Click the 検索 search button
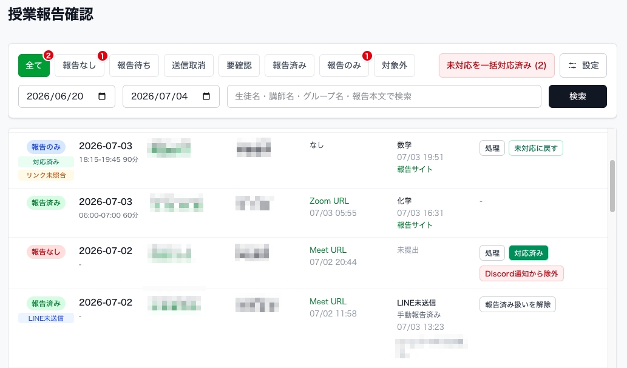Image resolution: width=627 pixels, height=368 pixels. pyautogui.click(x=577, y=96)
